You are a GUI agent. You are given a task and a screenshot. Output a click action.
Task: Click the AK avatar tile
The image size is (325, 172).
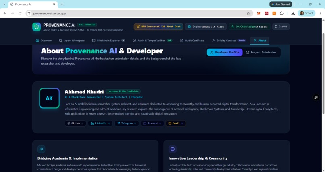point(49,98)
